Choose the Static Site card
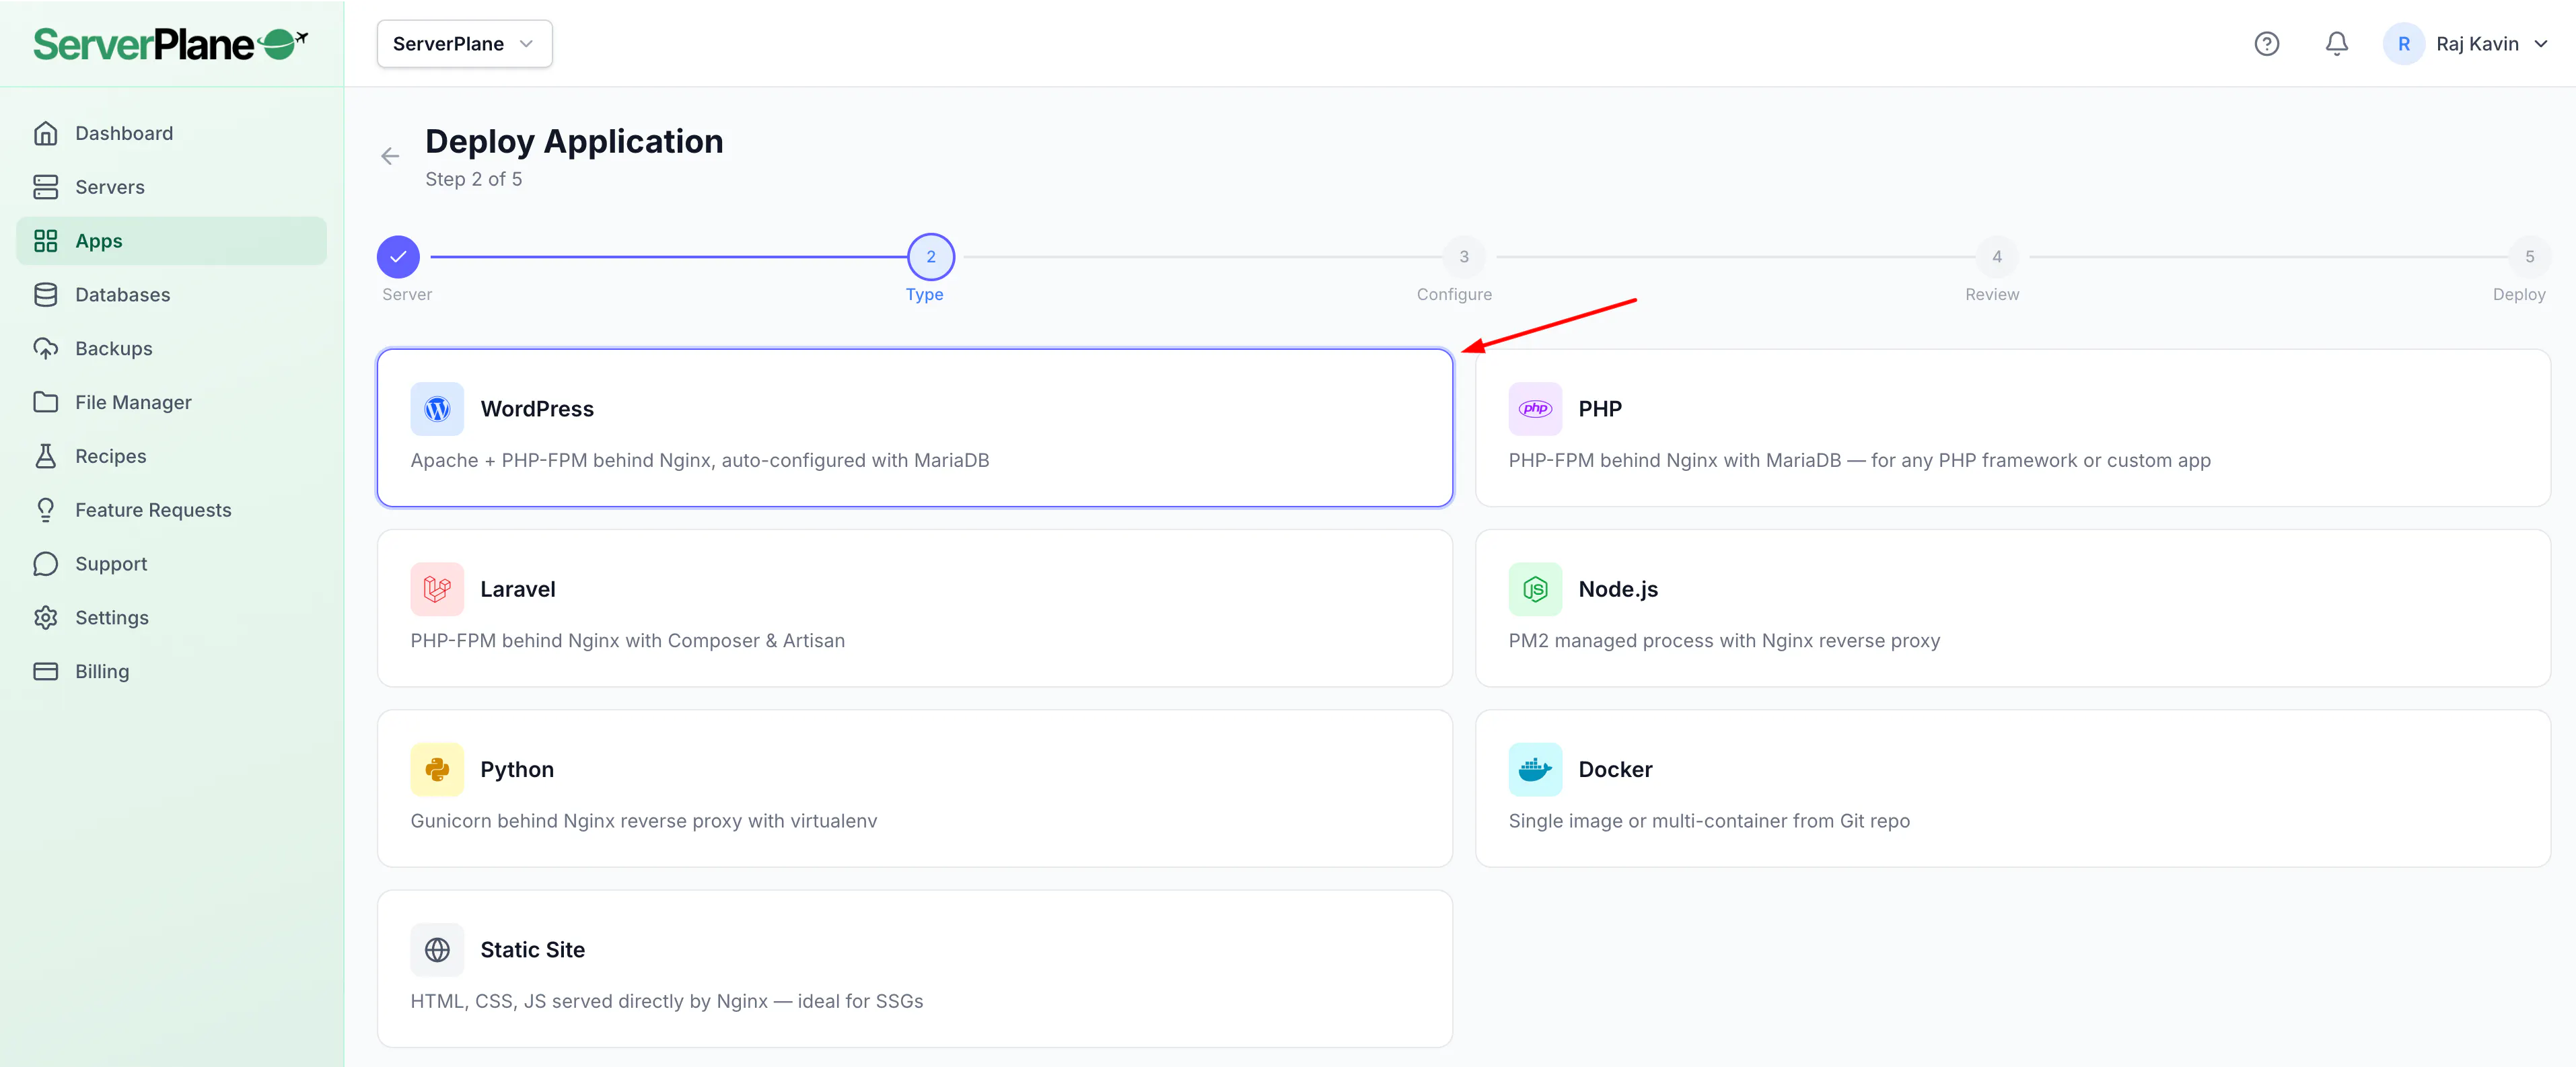Viewport: 2576px width, 1067px height. coord(914,969)
